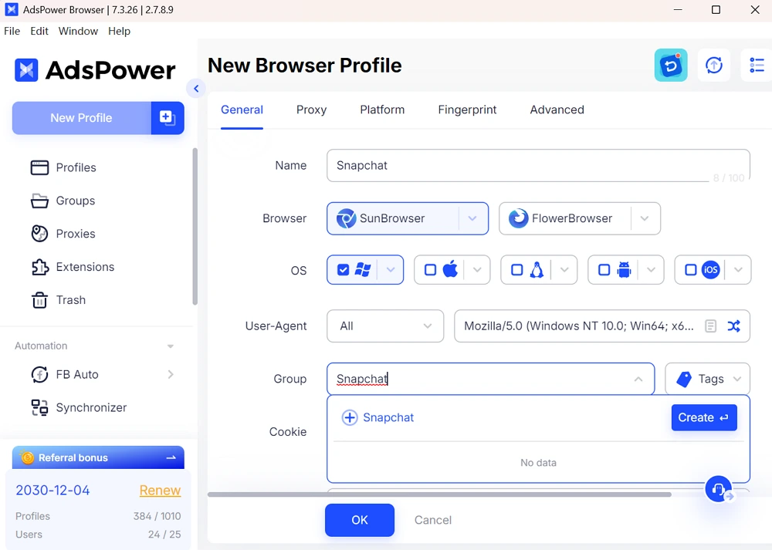Open the FB Auto icon

click(x=39, y=374)
